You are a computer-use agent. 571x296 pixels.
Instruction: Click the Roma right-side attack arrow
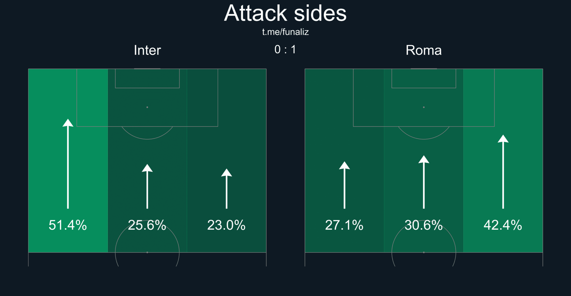tap(503, 172)
